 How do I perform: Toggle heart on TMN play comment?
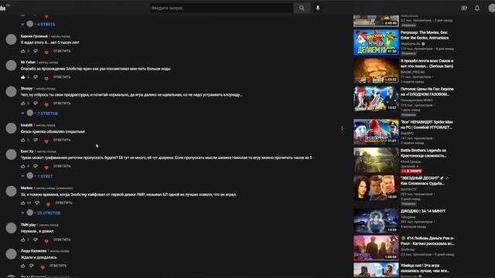[46, 241]
